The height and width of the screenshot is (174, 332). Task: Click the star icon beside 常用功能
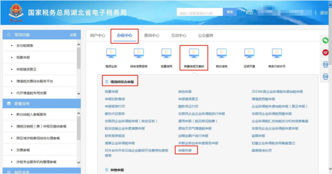click(9, 35)
